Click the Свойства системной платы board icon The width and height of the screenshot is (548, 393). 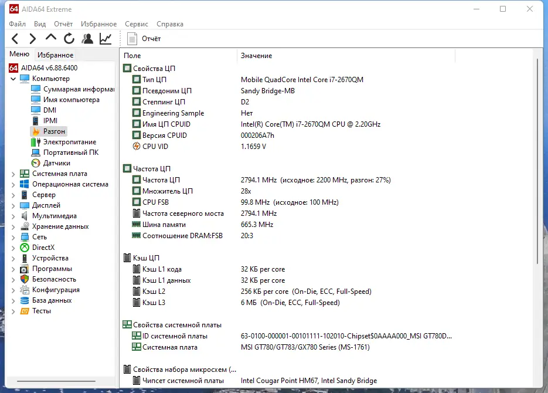[127, 324]
